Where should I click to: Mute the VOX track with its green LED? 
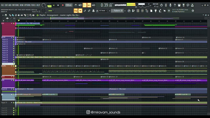(x=14, y=23)
